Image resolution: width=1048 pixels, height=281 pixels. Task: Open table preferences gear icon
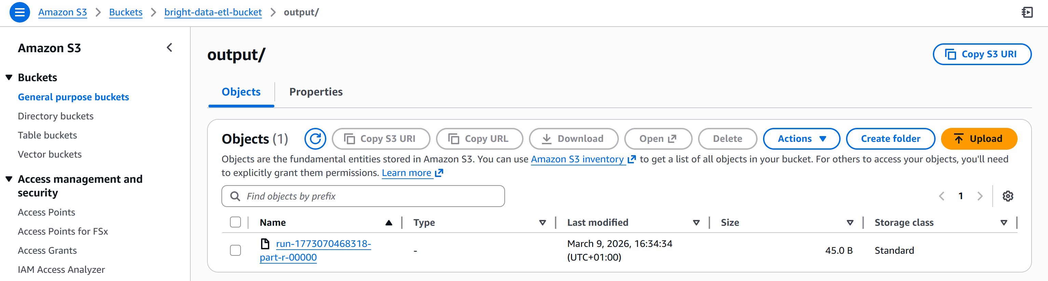pyautogui.click(x=1007, y=196)
